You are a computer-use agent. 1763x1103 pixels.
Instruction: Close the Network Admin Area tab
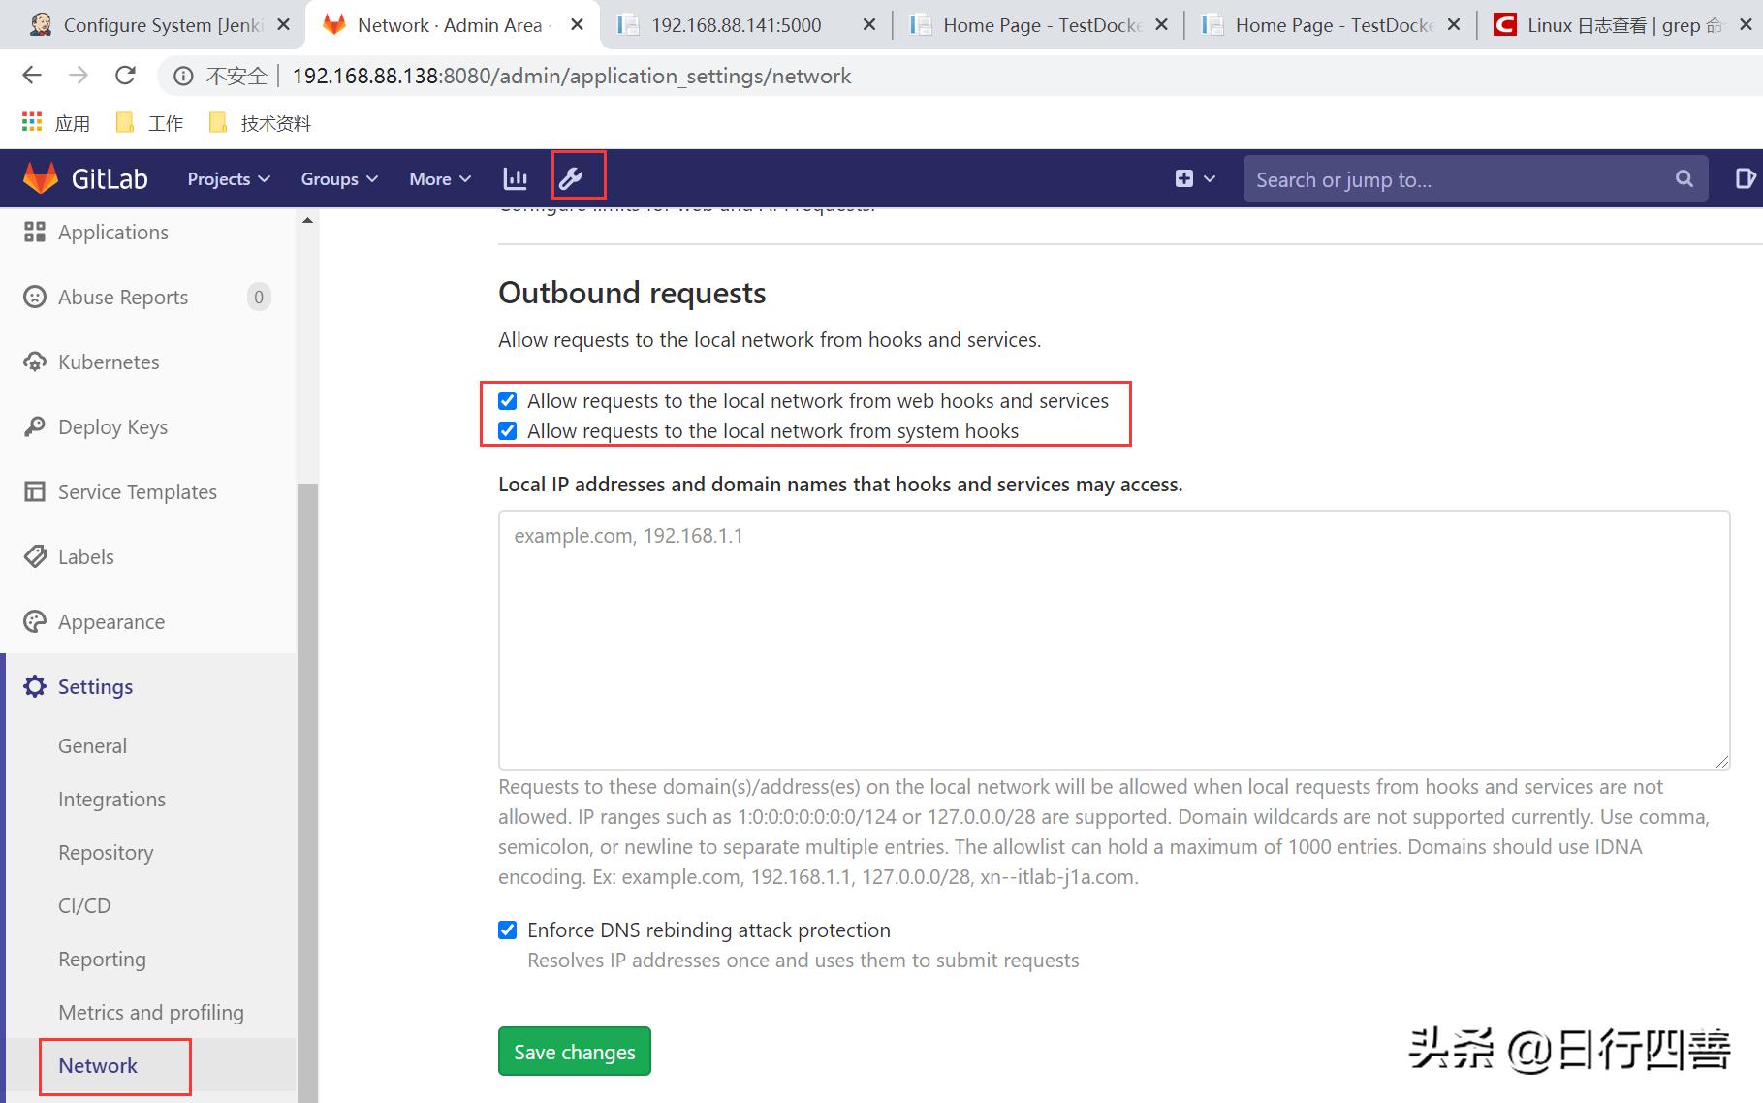click(x=578, y=25)
